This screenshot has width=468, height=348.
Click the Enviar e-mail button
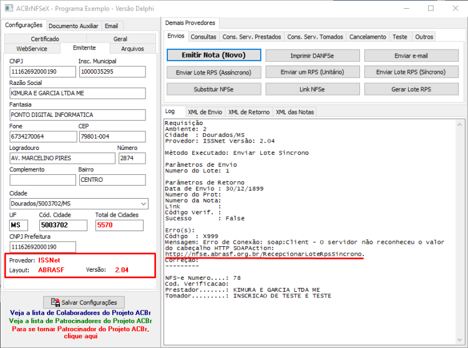coord(411,56)
